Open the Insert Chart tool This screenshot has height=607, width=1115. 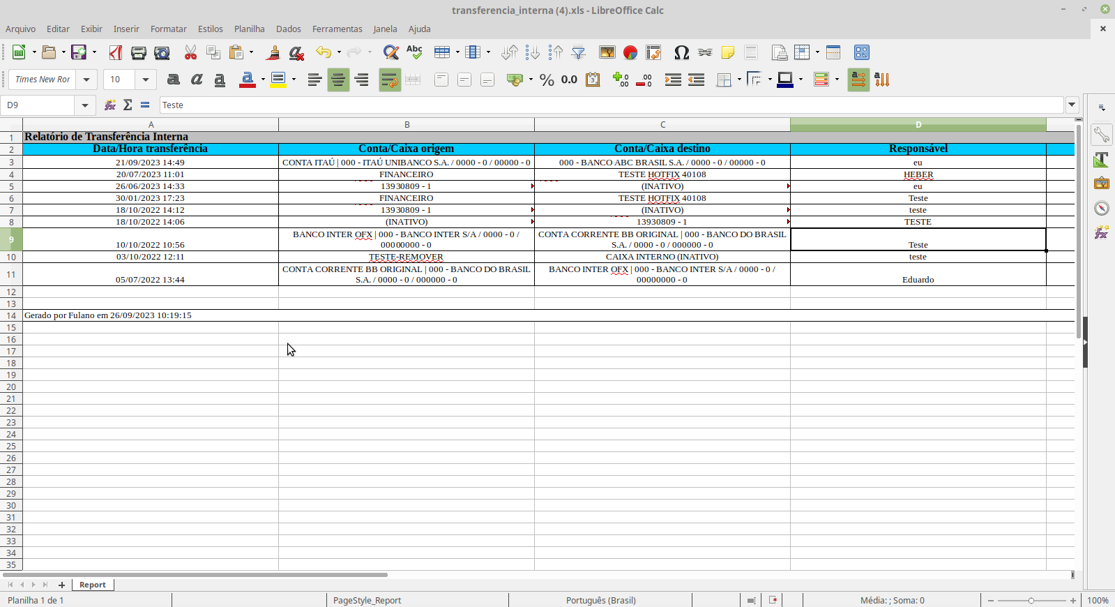(x=630, y=52)
